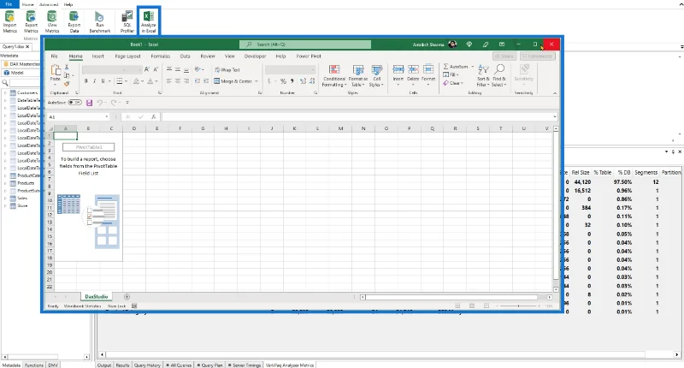The image size is (684, 368).
Task: Click Workbook Statistics in status bar
Action: (x=82, y=306)
